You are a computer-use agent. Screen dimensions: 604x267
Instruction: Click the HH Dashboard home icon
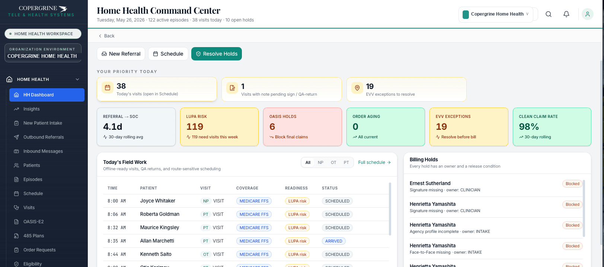pyautogui.click(x=16, y=95)
